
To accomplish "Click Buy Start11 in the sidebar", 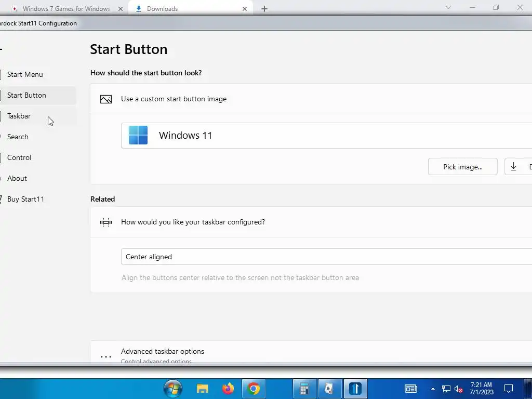I will (x=25, y=199).
